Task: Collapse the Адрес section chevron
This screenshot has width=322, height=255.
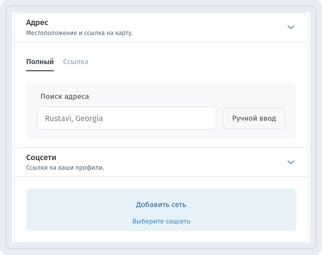Action: 291,27
